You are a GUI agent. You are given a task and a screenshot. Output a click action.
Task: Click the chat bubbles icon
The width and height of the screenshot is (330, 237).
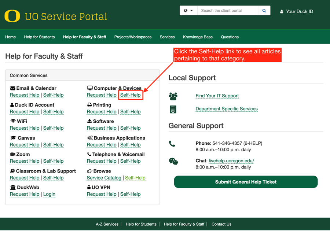point(173,161)
